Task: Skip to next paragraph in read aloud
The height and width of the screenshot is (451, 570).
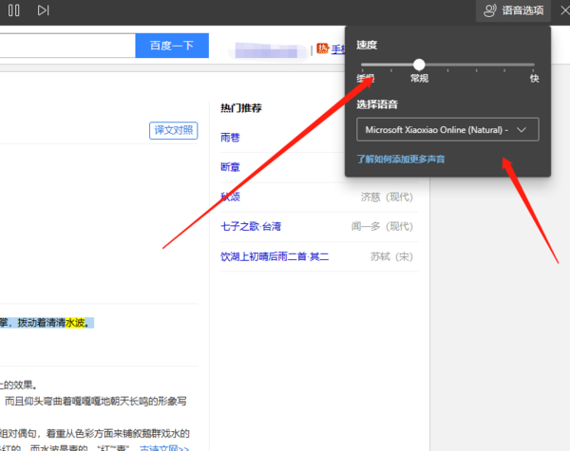Action: (43, 10)
